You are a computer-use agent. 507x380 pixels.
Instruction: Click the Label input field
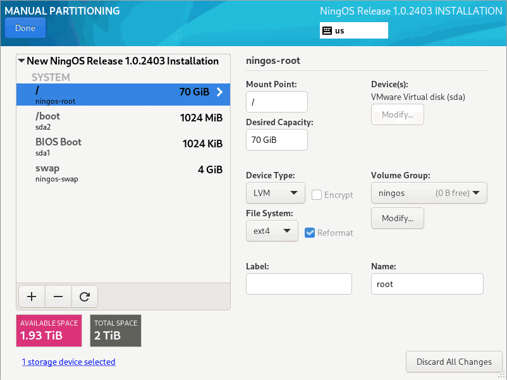coord(299,284)
